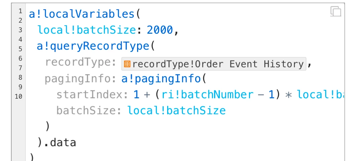Image resolution: width=361 pixels, height=161 pixels.
Task: Place cursor on the 2000 value
Action: (160, 30)
